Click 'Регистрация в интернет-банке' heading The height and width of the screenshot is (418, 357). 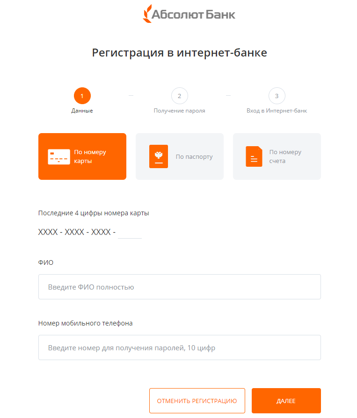[179, 52]
